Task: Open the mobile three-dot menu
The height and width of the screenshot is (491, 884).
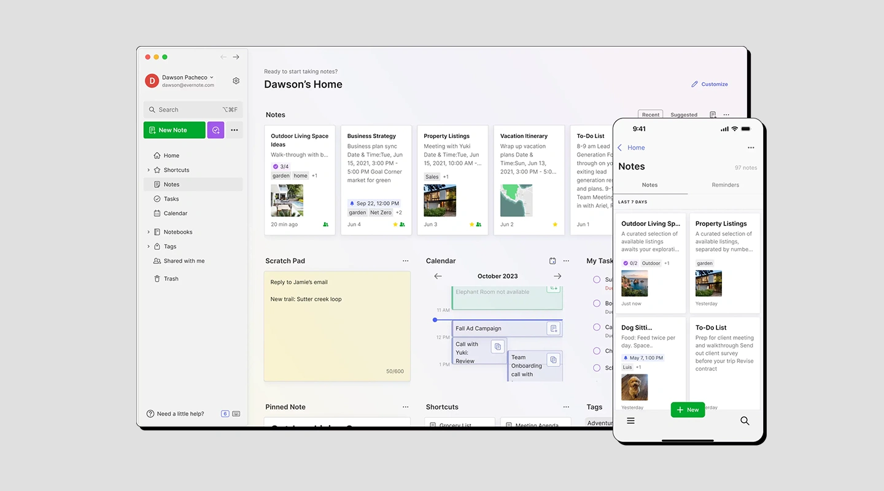Action: point(751,148)
